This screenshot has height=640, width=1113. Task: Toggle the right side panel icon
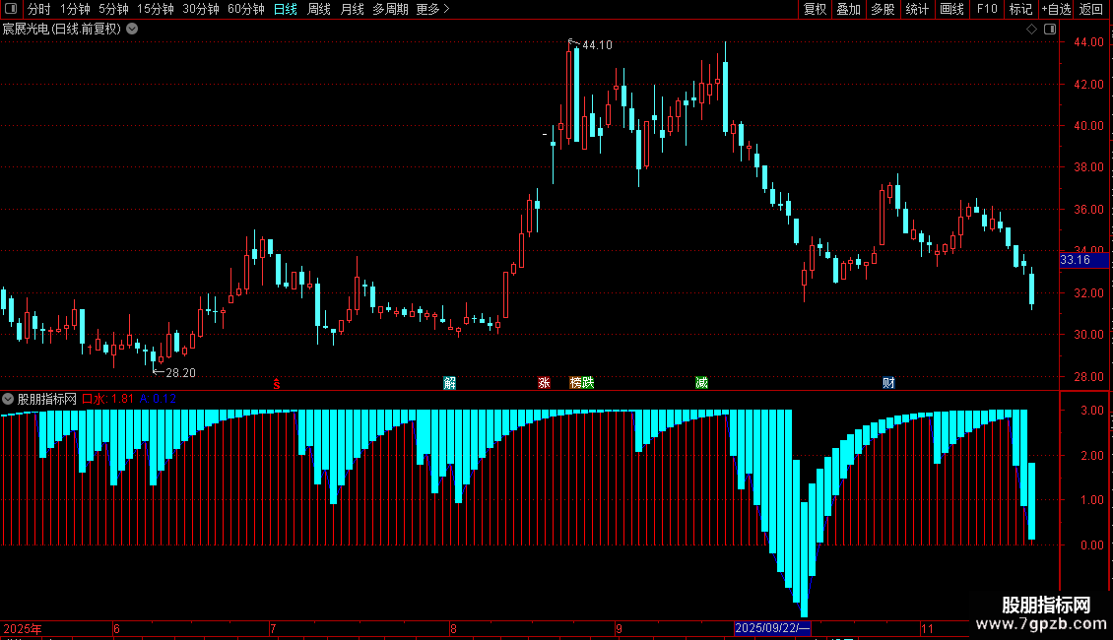tap(1050, 30)
